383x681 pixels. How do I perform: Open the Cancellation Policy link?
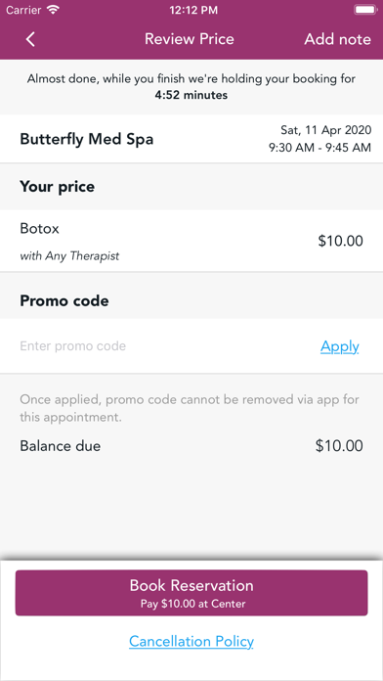click(191, 642)
